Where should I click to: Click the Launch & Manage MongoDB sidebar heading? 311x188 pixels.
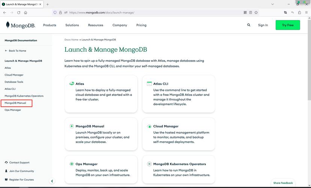click(x=23, y=61)
